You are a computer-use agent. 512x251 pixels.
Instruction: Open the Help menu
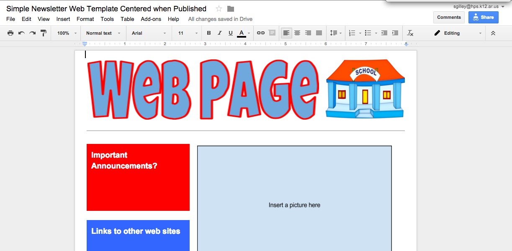pyautogui.click(x=173, y=19)
